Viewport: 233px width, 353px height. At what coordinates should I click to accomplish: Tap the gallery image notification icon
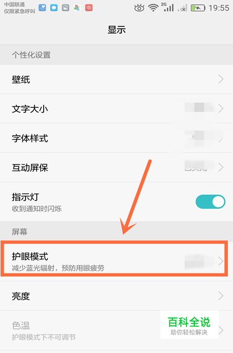click(x=65, y=8)
